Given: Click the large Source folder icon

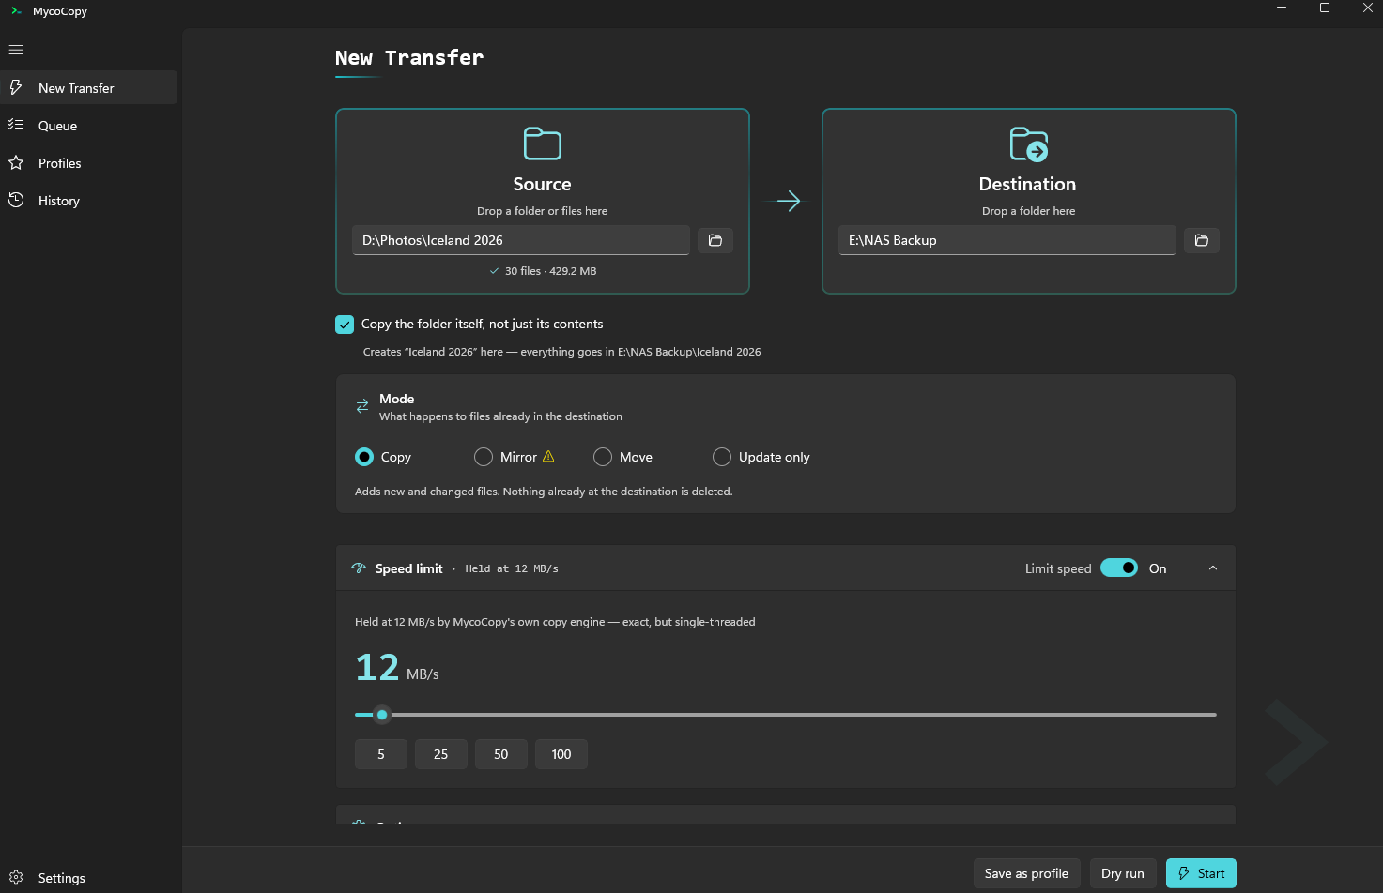Looking at the screenshot, I should point(542,144).
